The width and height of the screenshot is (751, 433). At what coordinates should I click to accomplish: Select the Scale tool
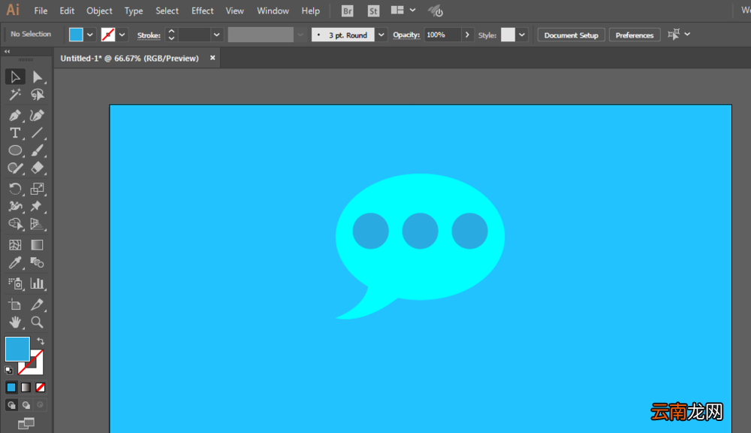click(x=37, y=189)
